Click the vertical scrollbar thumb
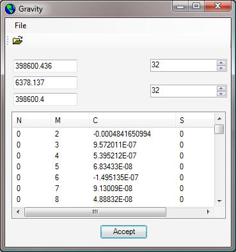This screenshot has width=236, height=252. tap(219, 130)
